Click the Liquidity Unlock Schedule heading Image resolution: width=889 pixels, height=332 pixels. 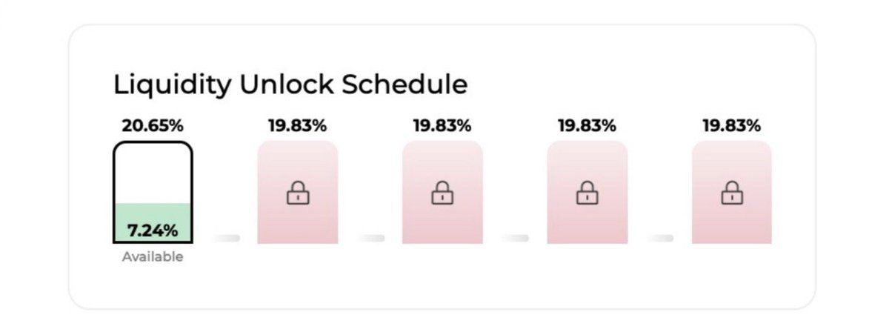290,84
